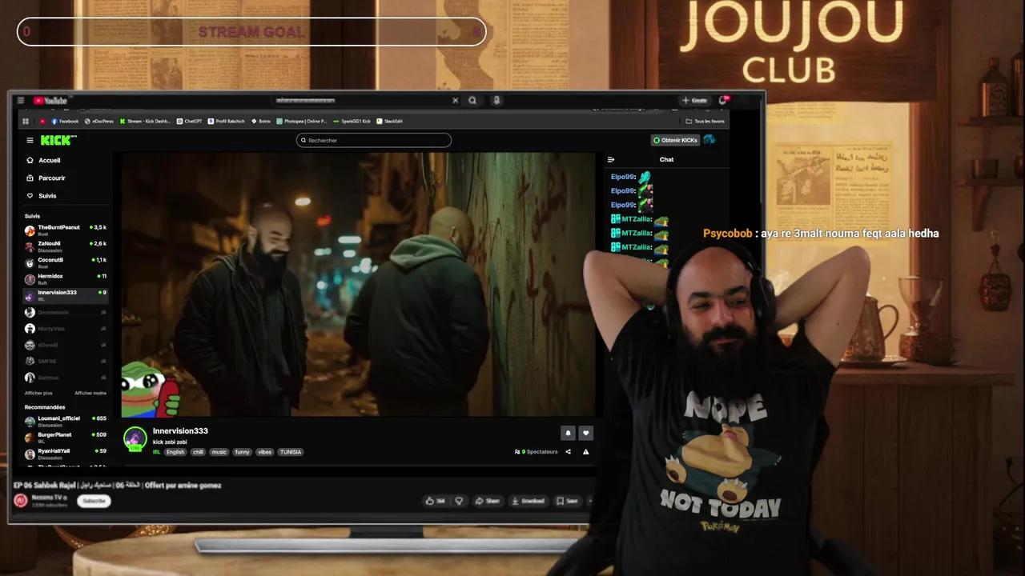Screen dimensions: 1025x576
Task: Clear the YouTube search box with X
Action: pos(456,101)
